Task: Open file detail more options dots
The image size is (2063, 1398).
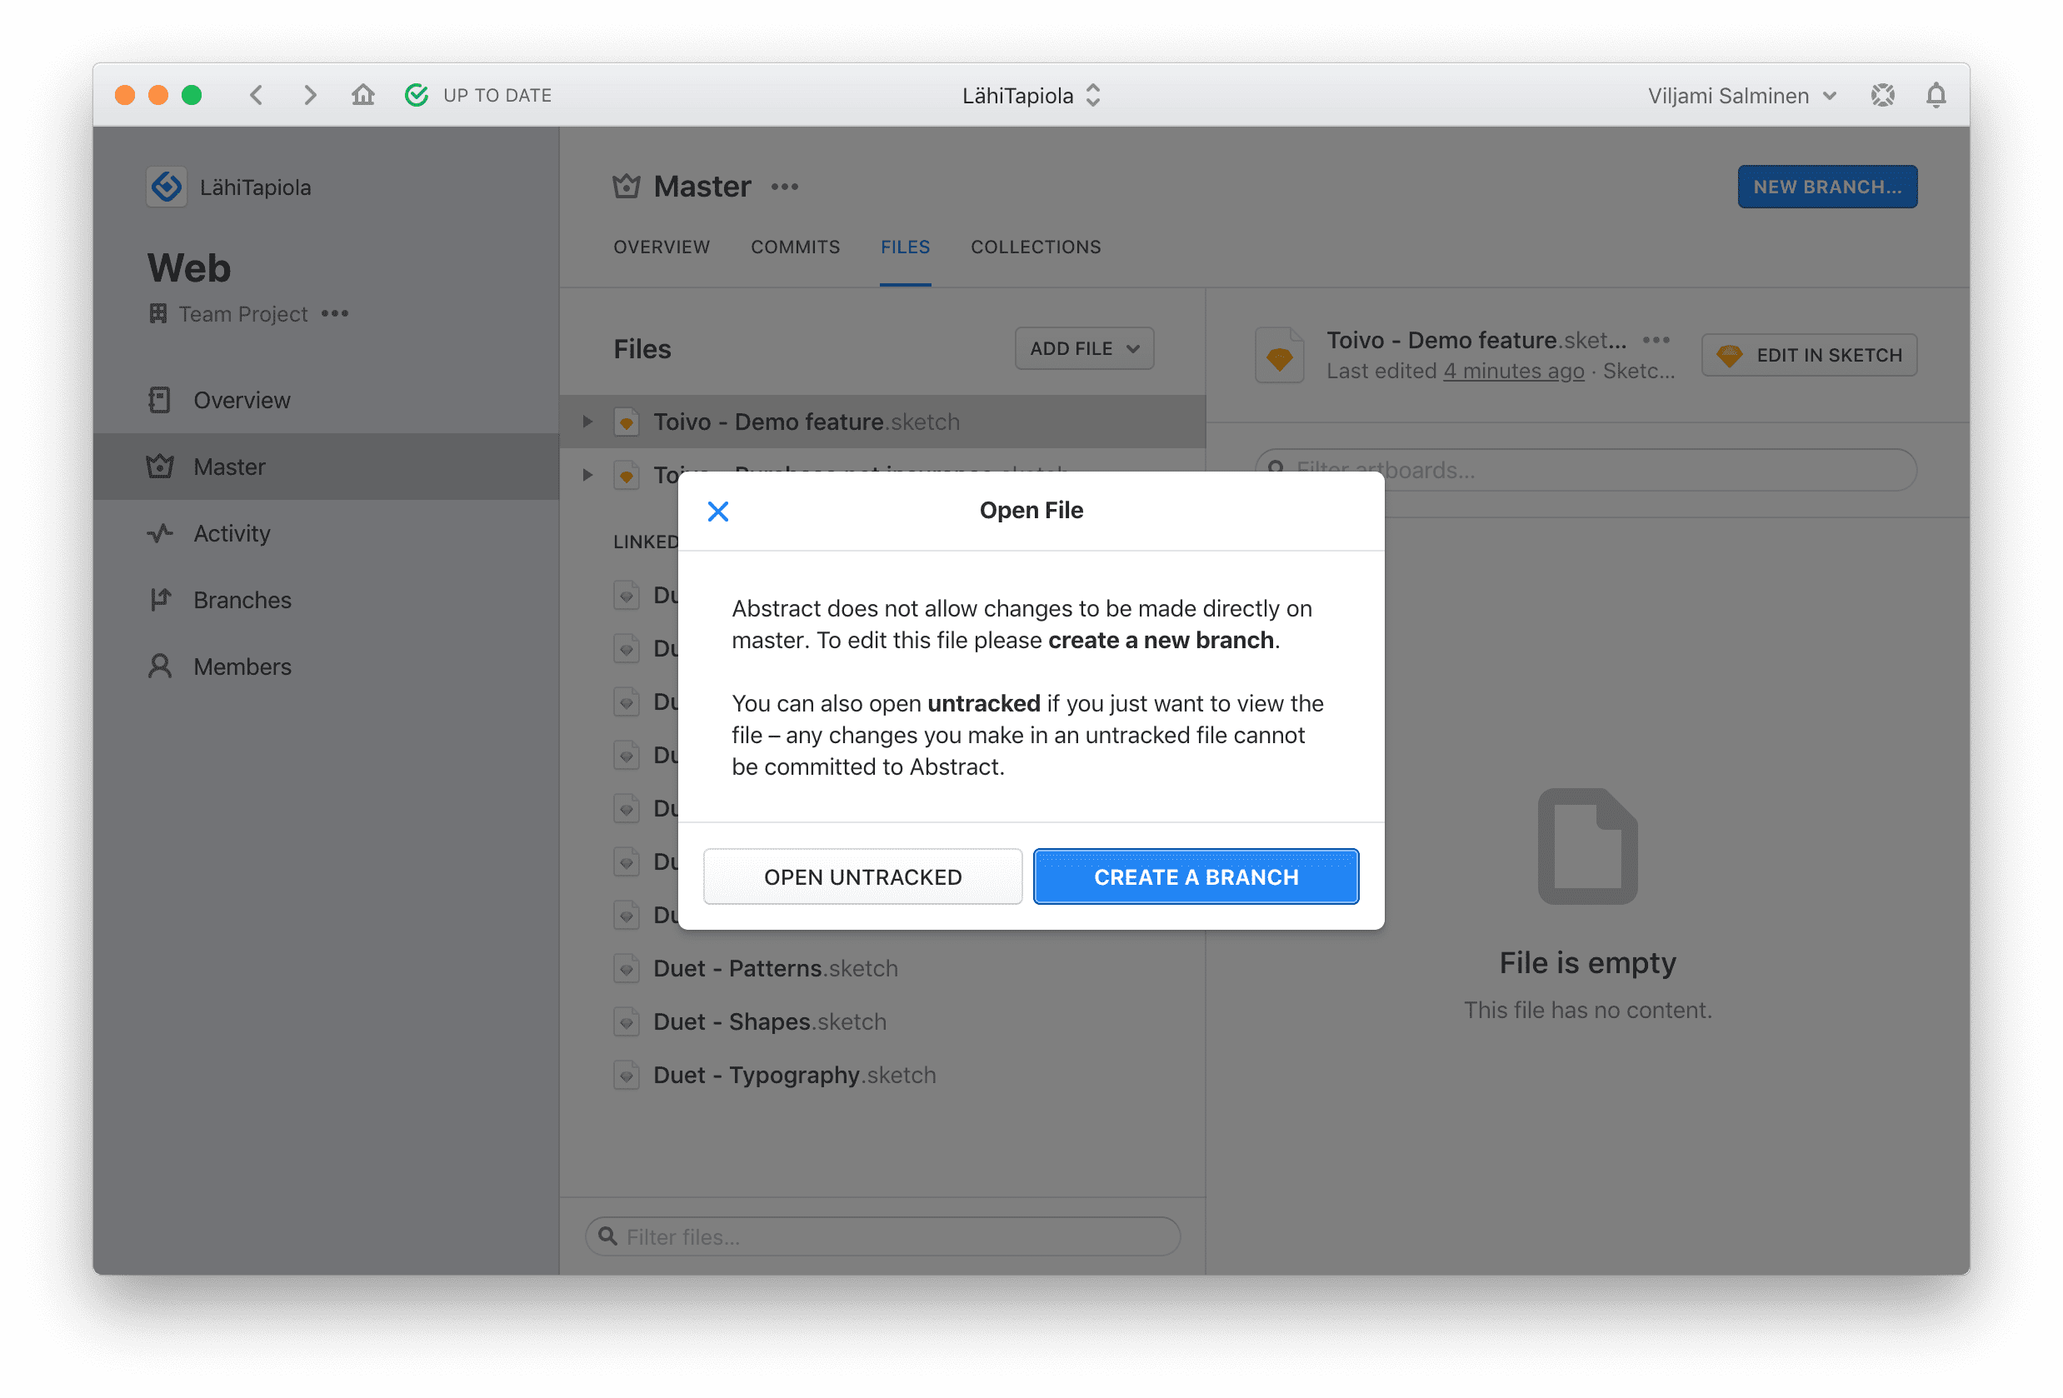Action: [x=1656, y=340]
